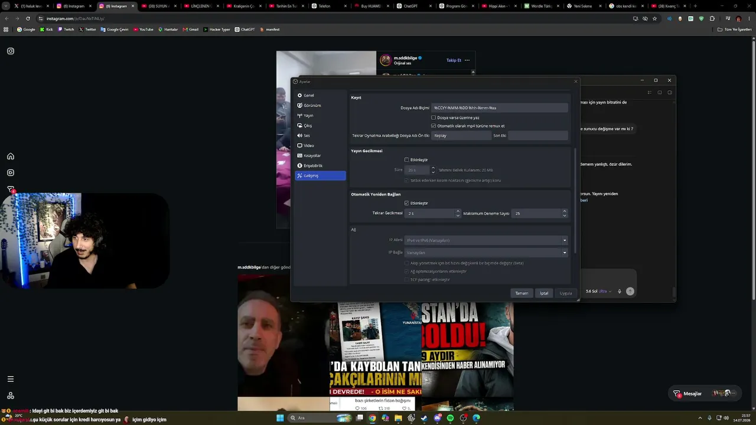Open the Ses settings section
Screen dimensions: 756x425
click(320, 135)
